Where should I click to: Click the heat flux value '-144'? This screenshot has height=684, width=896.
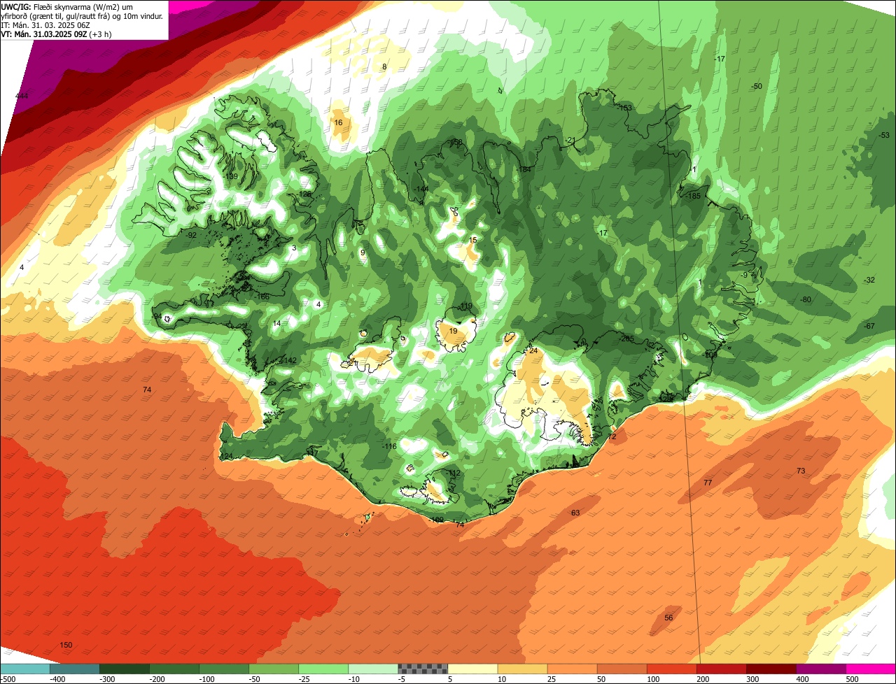(x=421, y=190)
